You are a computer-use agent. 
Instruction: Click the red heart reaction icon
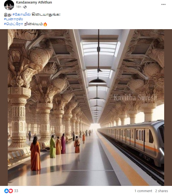click(11, 191)
